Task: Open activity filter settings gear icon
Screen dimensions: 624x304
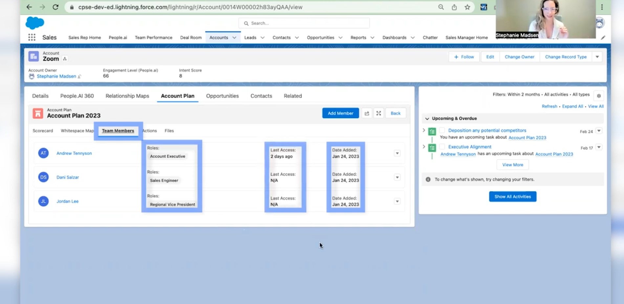Action: coord(599,96)
